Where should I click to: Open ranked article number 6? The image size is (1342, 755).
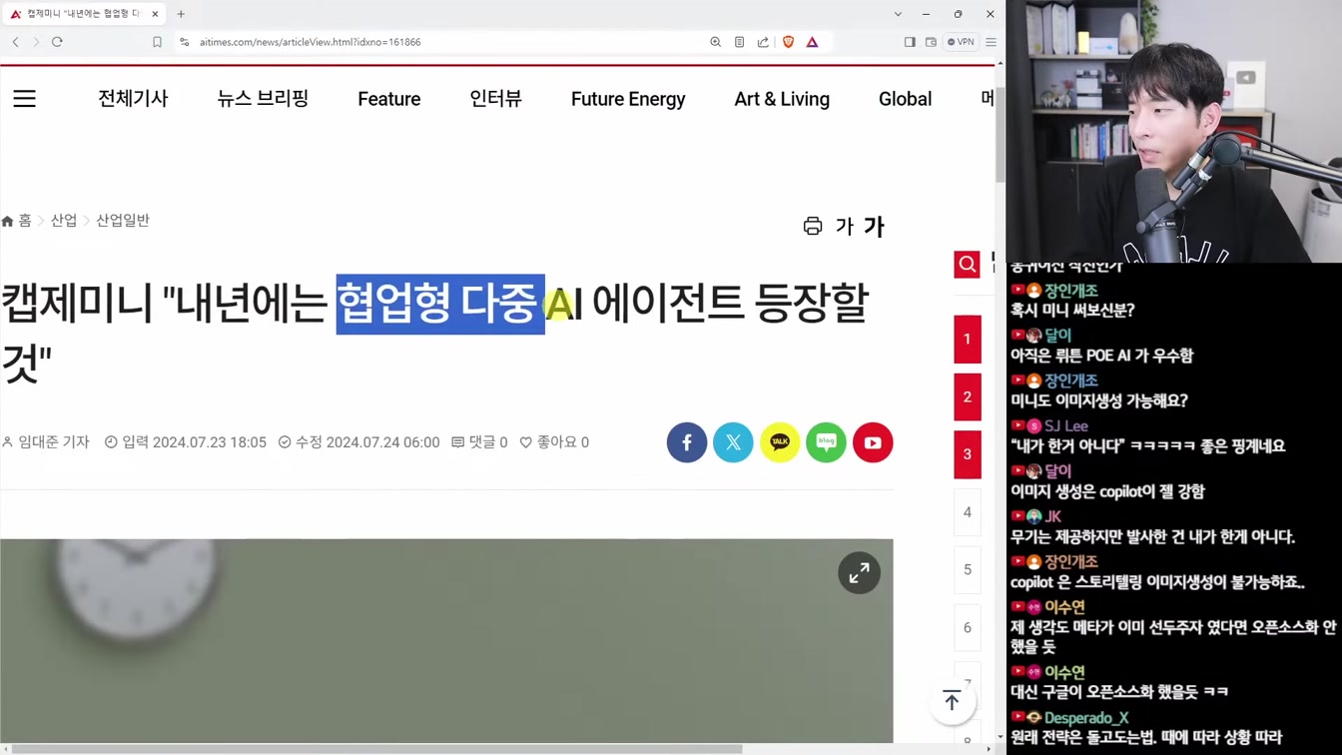[x=967, y=628]
